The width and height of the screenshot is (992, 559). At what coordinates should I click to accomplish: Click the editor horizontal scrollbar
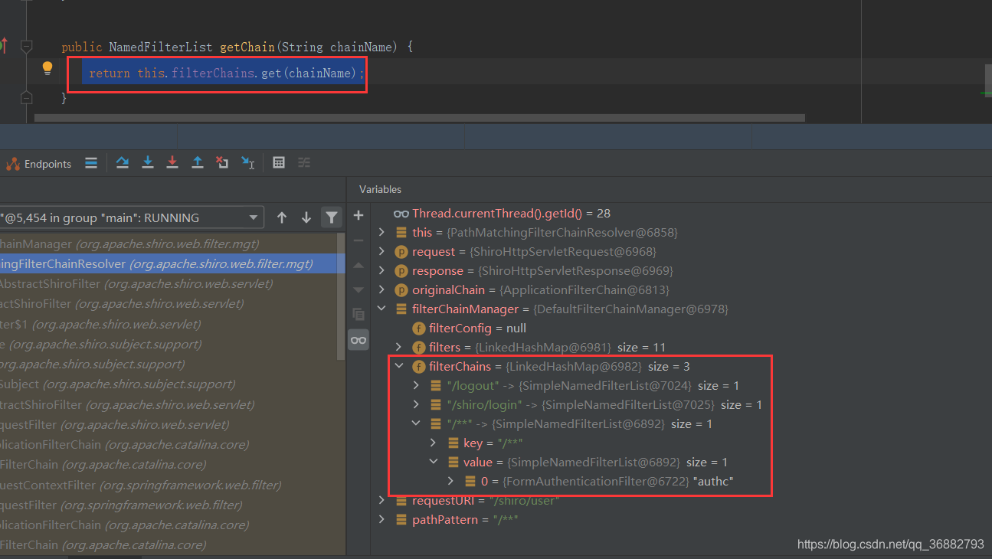point(420,119)
